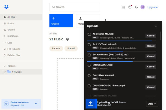The image size is (166, 110).
Task: Click the queue clock icon for DDU-DU DDU-DU - Remix.mp3
Action: [x=89, y=86]
